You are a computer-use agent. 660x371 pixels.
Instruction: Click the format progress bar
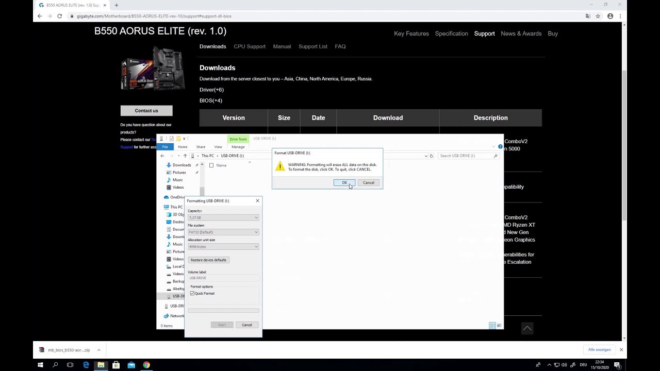pyautogui.click(x=223, y=310)
